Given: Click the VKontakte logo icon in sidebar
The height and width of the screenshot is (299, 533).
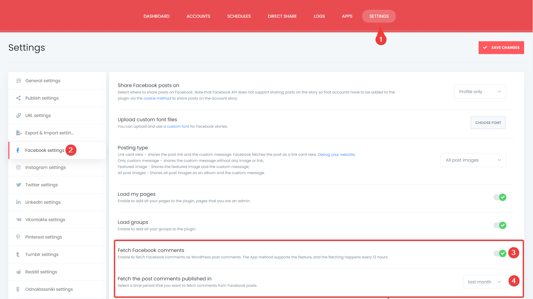Looking at the screenshot, I should click(x=19, y=220).
